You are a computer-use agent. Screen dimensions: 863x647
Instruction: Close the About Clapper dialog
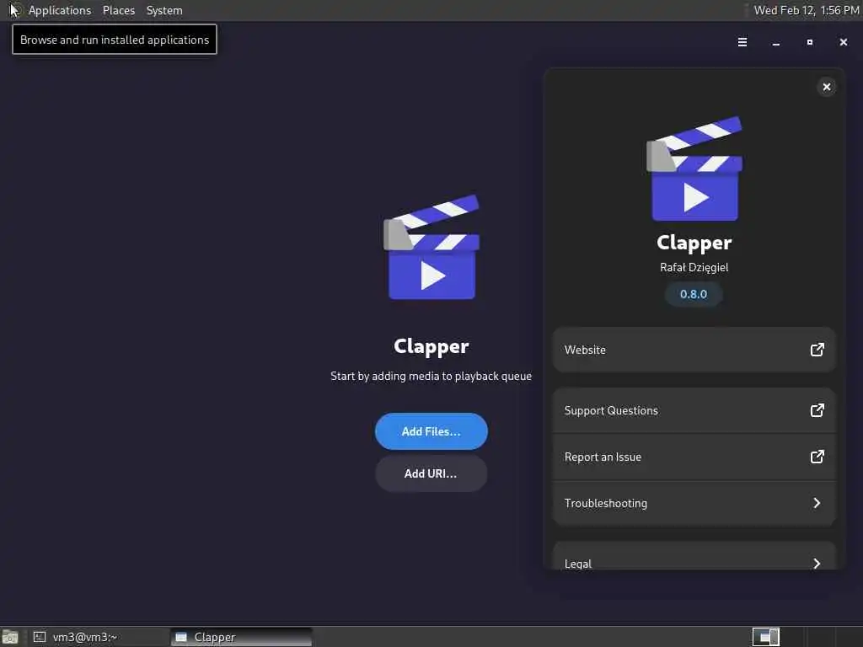(826, 87)
